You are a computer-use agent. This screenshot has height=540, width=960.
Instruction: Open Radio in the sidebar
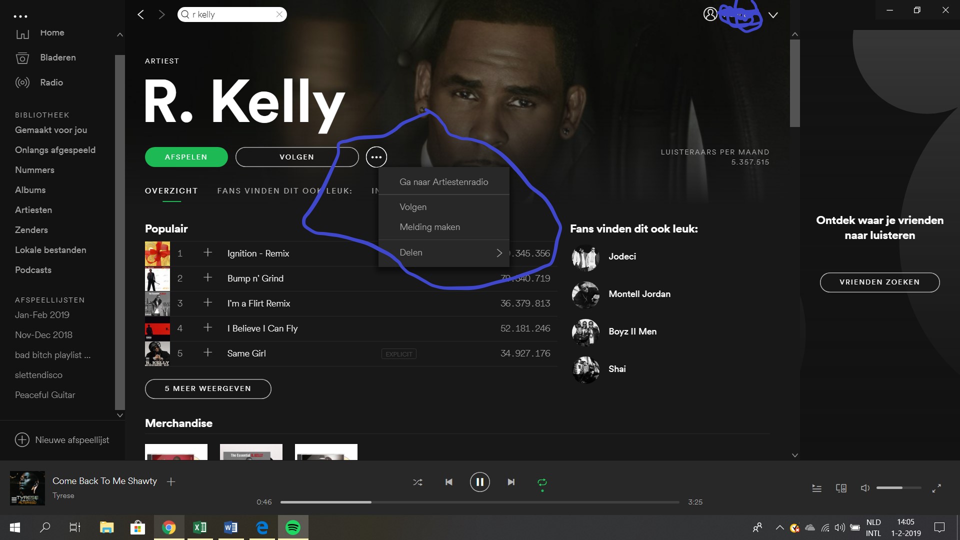coord(51,82)
